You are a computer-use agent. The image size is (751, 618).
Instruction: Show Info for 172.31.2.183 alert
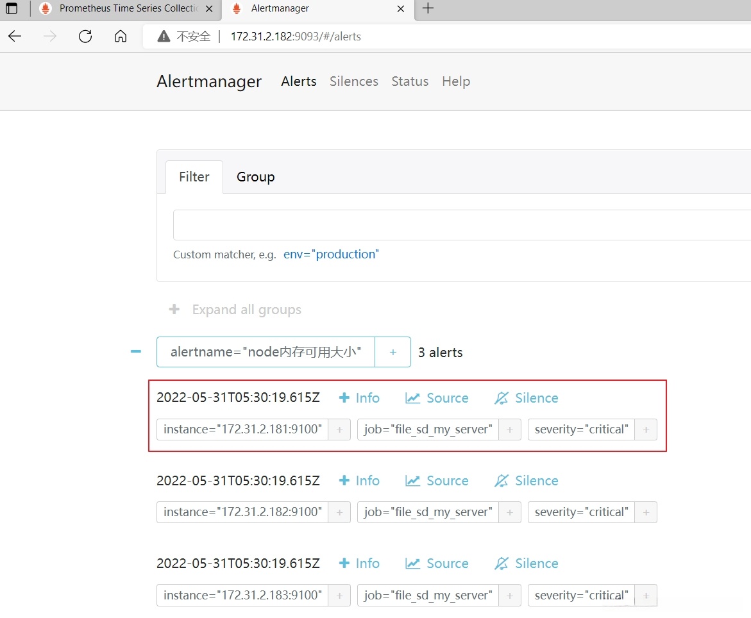point(359,564)
